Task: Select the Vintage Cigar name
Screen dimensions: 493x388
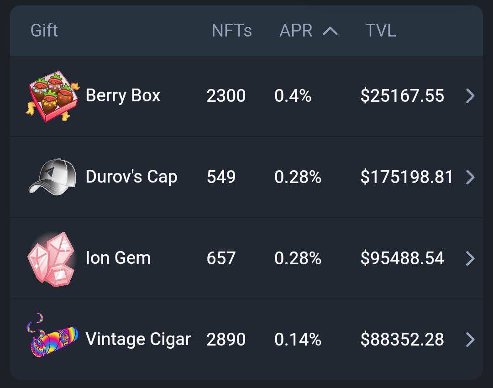Action: coord(138,340)
